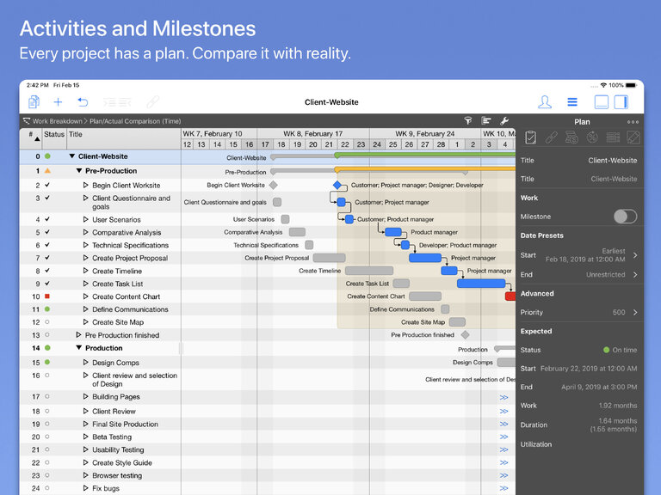Toggle the right inspector panel icon
The width and height of the screenshot is (661, 495).
pos(621,102)
